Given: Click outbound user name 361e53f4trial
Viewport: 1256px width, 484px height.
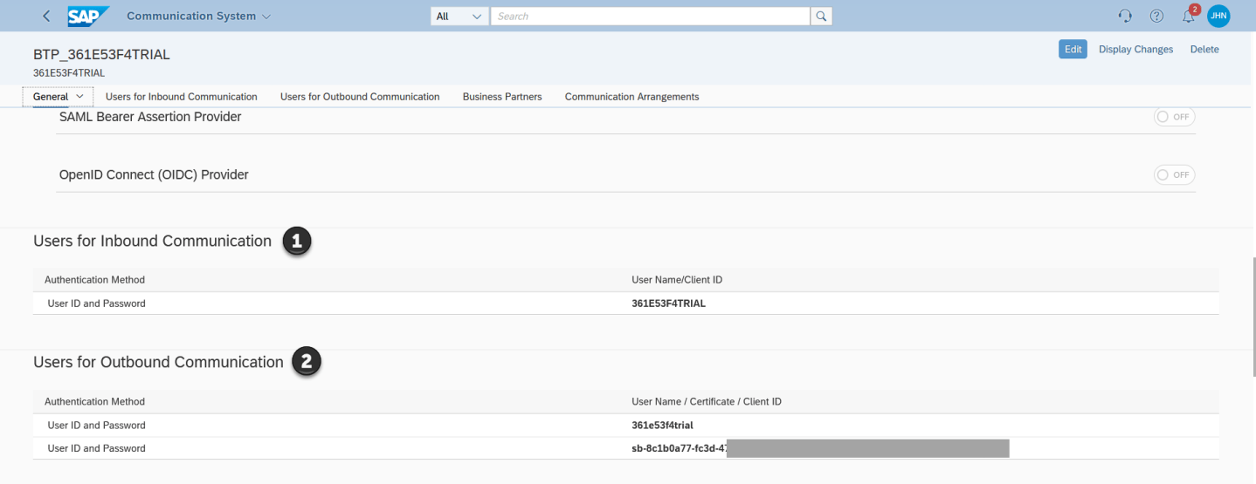Looking at the screenshot, I should coord(662,426).
